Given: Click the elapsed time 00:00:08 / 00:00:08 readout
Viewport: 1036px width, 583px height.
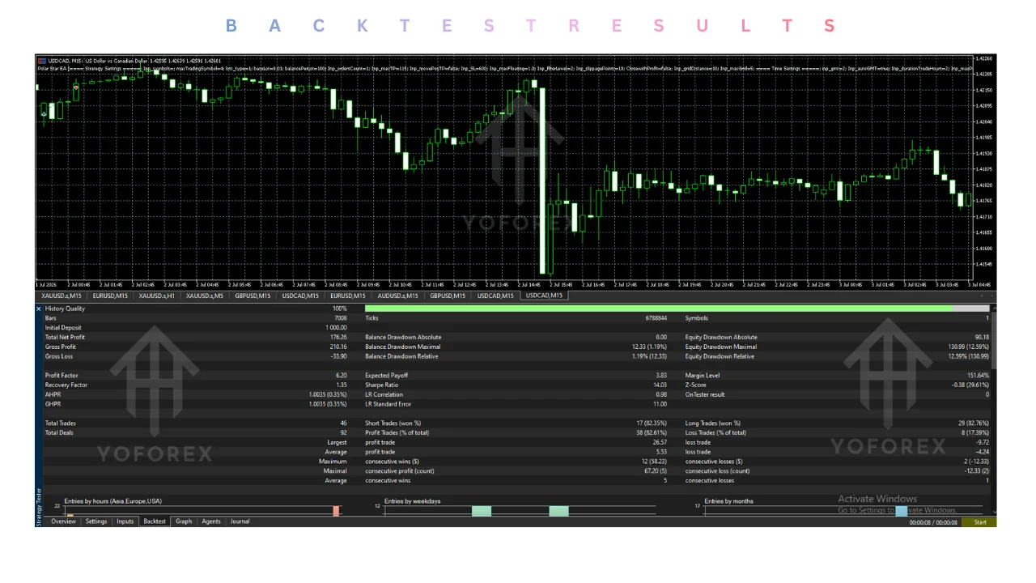Looking at the screenshot, I should pyautogui.click(x=933, y=522).
